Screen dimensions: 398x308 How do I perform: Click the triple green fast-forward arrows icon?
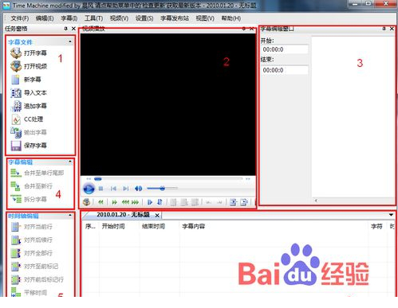pyautogui.click(x=135, y=202)
